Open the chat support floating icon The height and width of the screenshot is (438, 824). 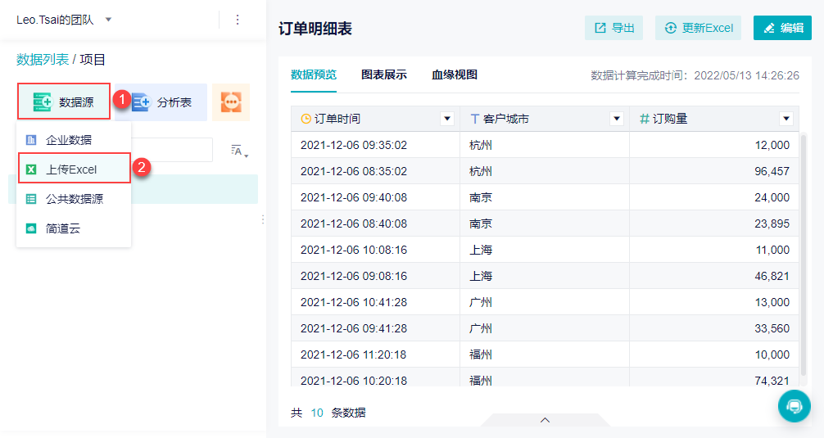click(x=794, y=405)
